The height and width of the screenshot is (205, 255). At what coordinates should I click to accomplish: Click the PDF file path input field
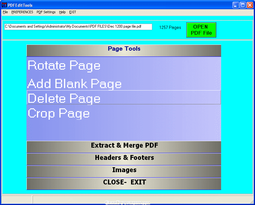(x=78, y=27)
